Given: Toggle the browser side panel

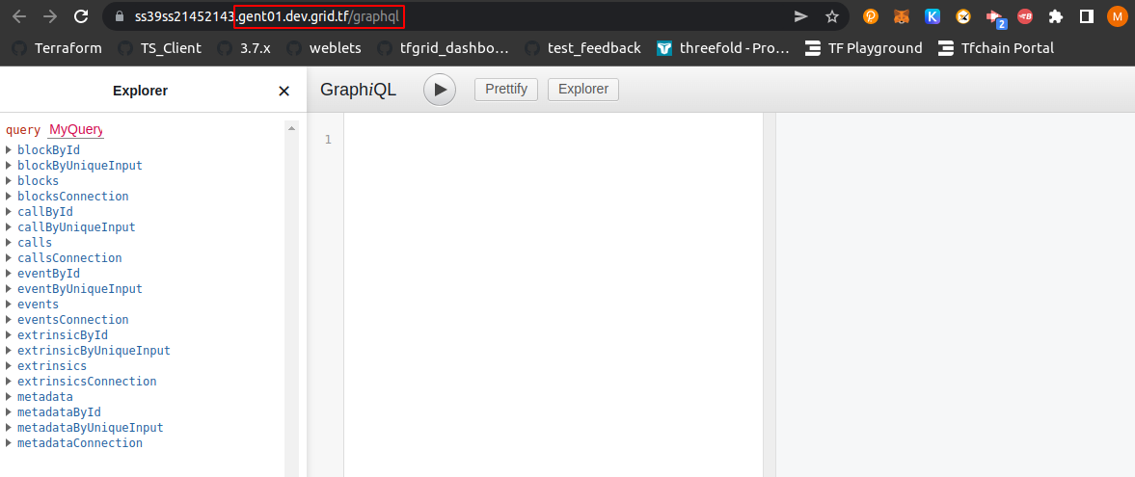Looking at the screenshot, I should (x=1087, y=16).
